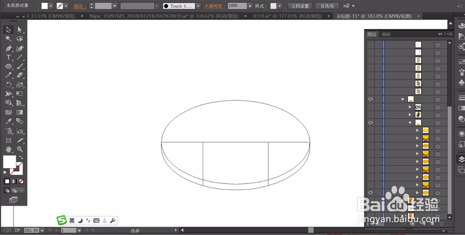Image resolution: width=465 pixels, height=235 pixels.
Task: Expand the OIL sublayer
Action: [x=410, y=107]
